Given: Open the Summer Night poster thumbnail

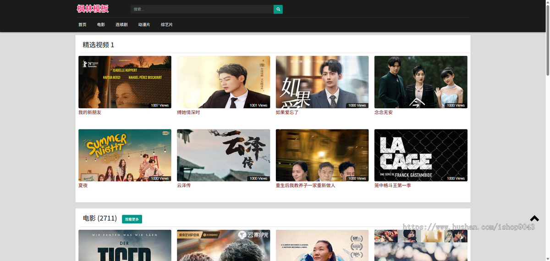Looking at the screenshot, I should [125, 155].
